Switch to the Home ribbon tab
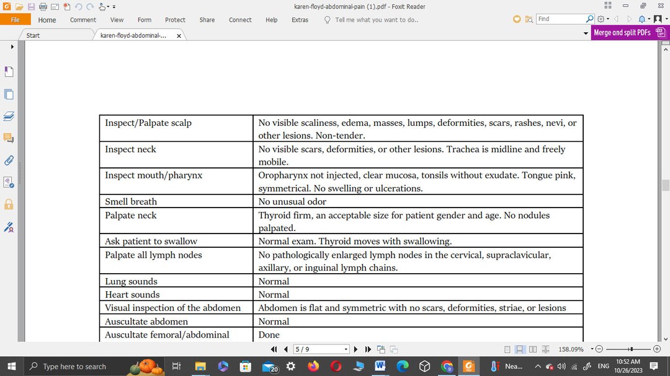The image size is (670, 376). (x=47, y=20)
